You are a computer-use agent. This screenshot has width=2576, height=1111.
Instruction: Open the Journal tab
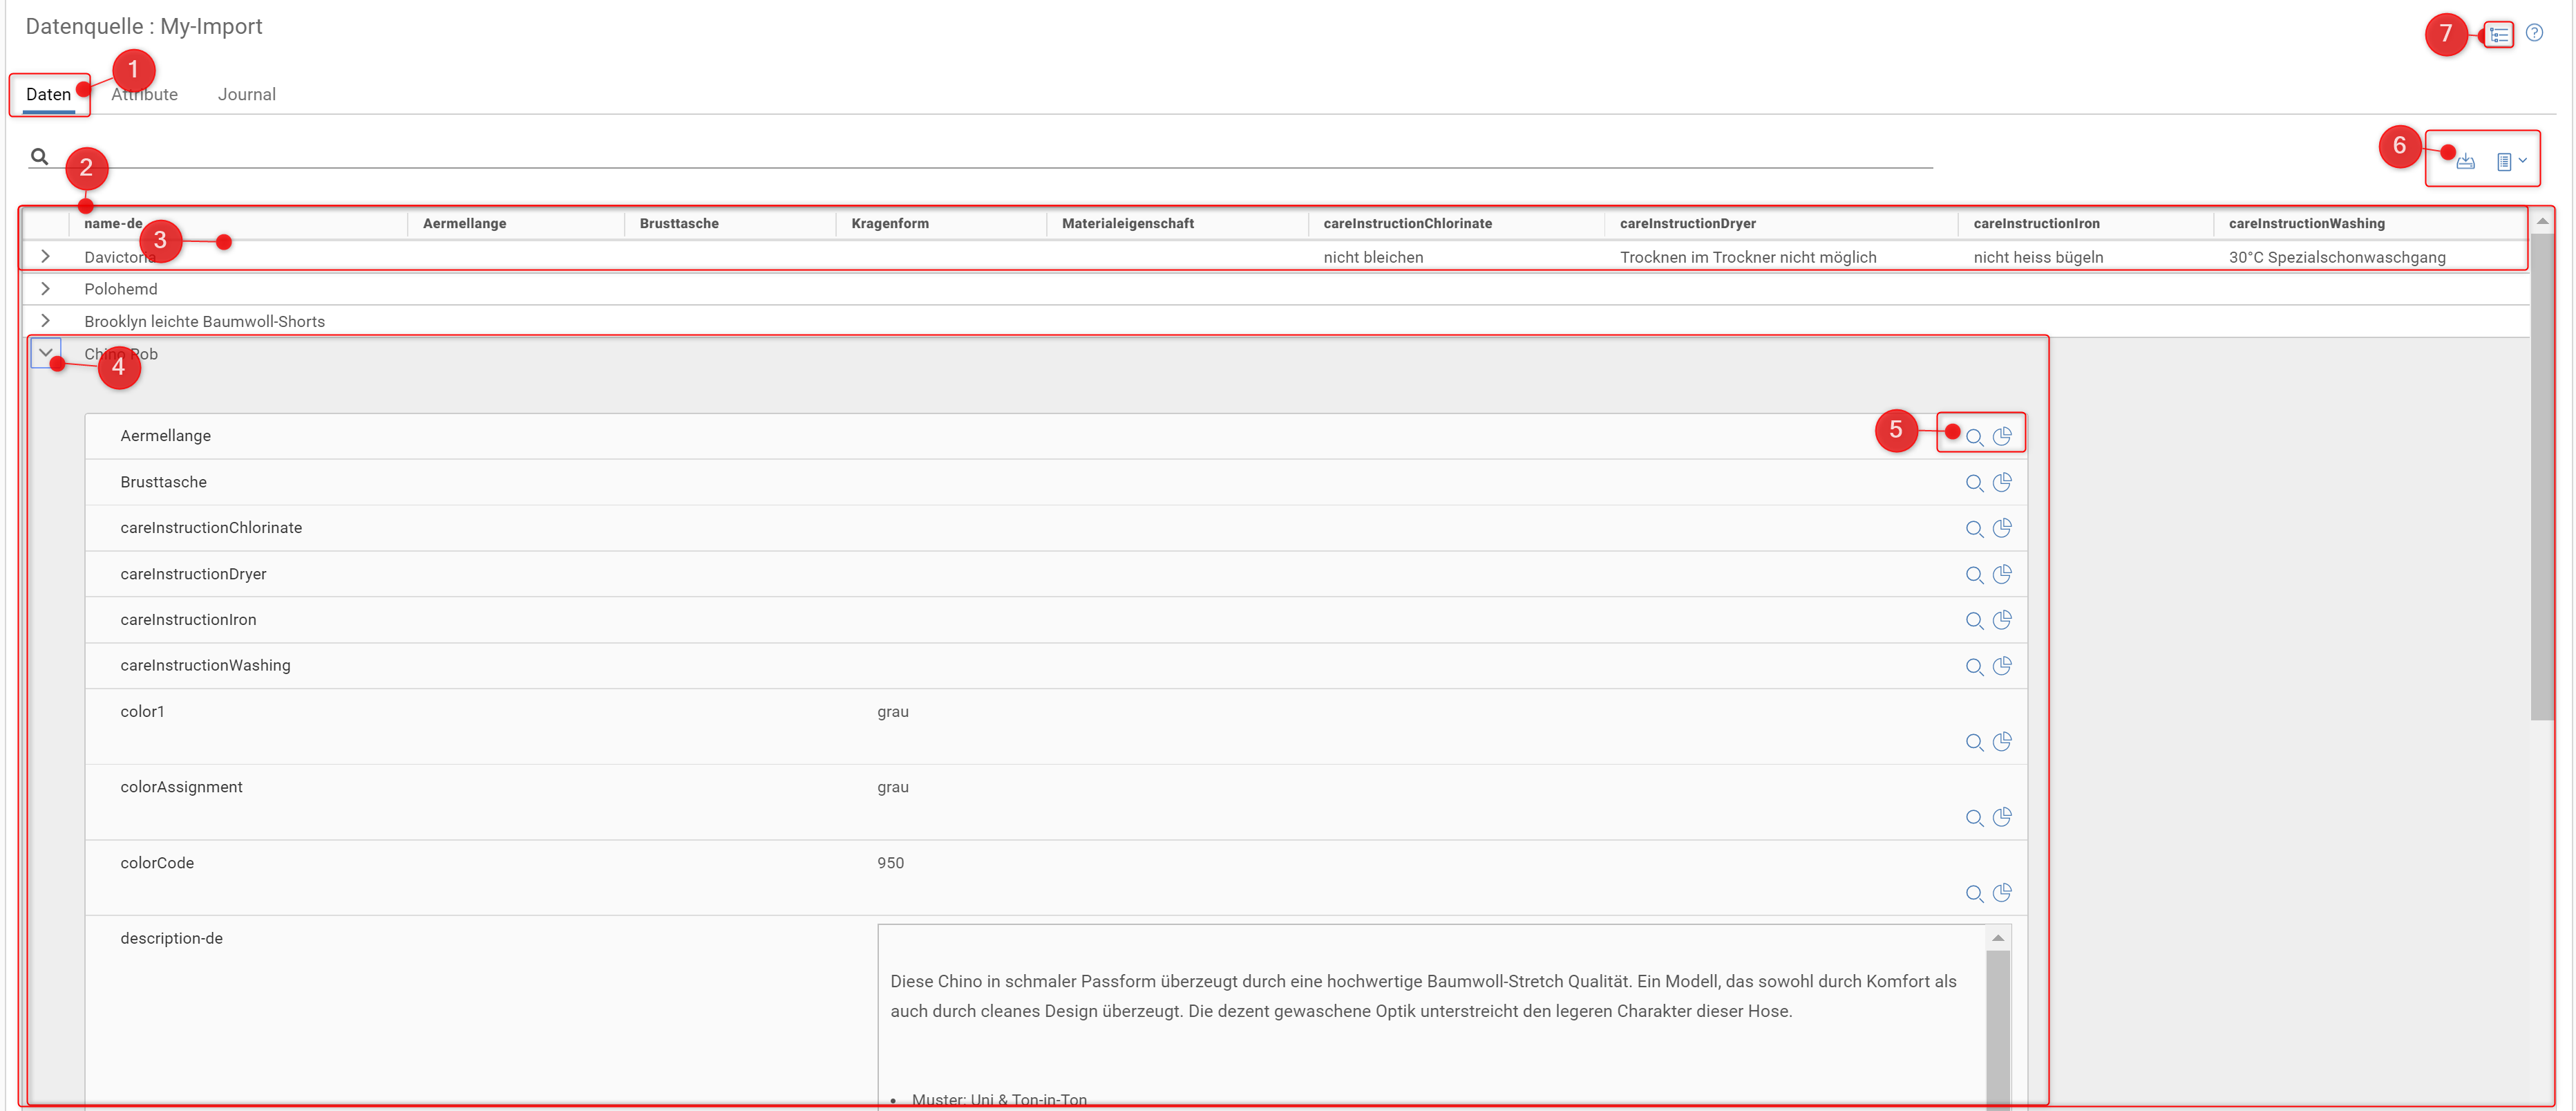tap(246, 94)
